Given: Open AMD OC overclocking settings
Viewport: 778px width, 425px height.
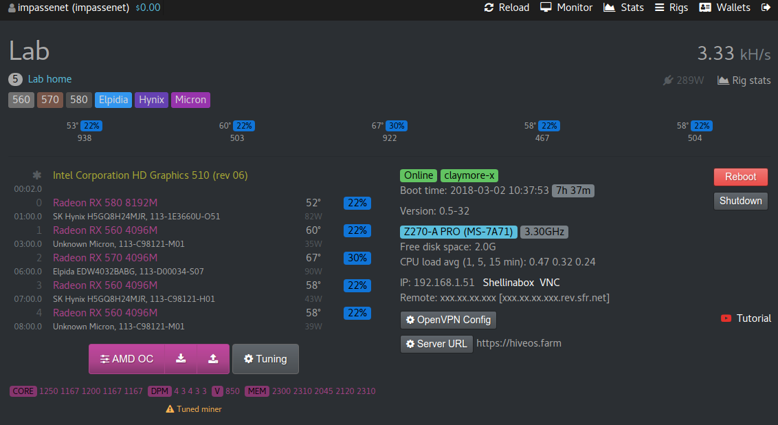Looking at the screenshot, I should click(x=126, y=358).
